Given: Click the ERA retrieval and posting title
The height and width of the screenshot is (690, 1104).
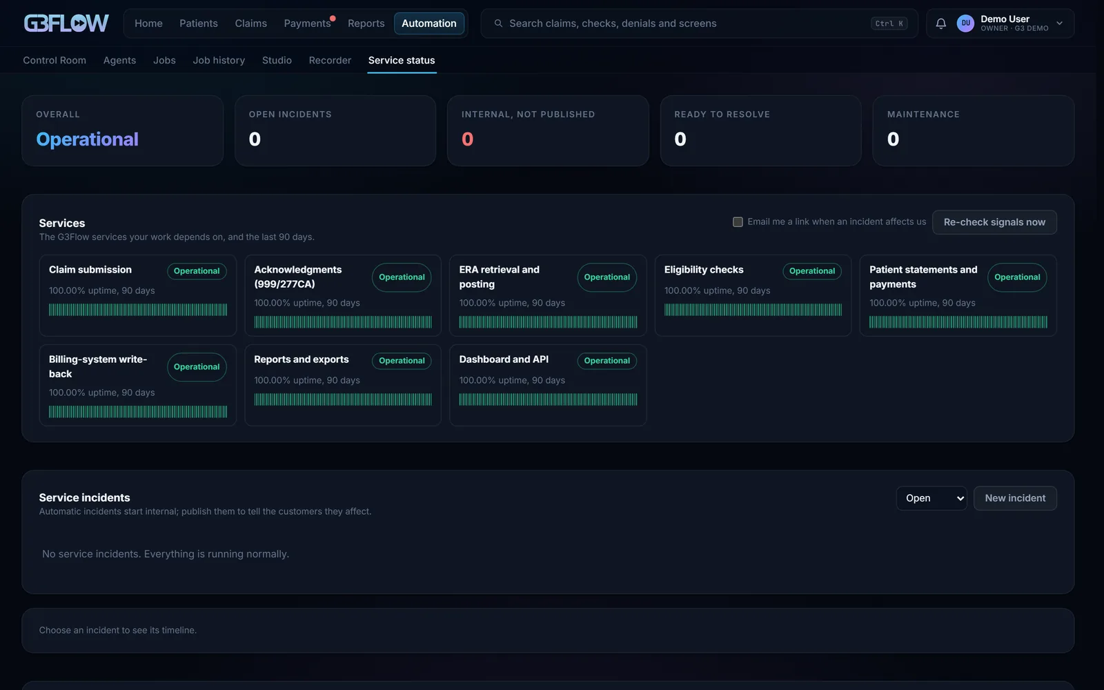Looking at the screenshot, I should [500, 277].
